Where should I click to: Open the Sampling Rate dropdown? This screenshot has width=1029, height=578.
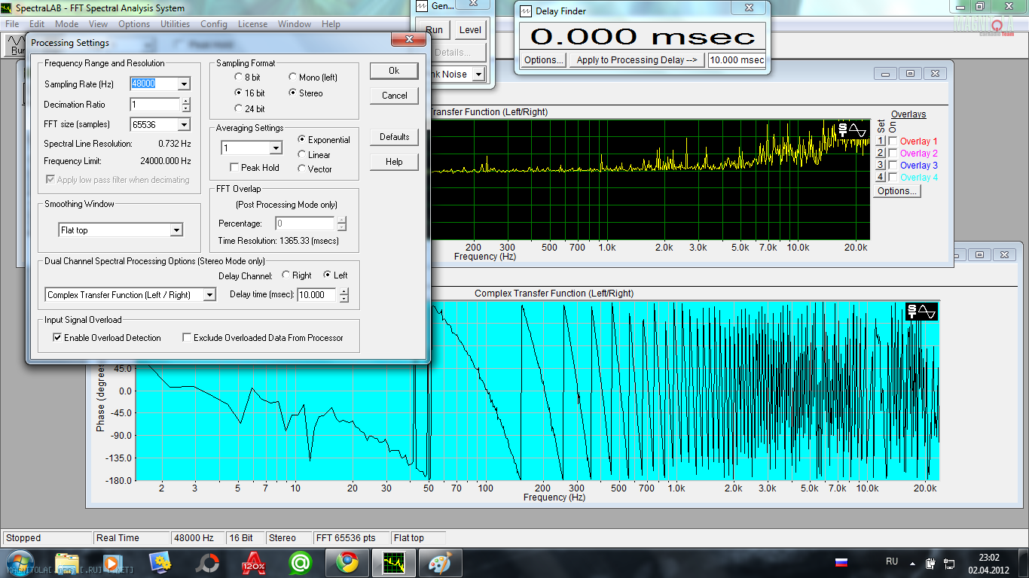click(x=184, y=84)
